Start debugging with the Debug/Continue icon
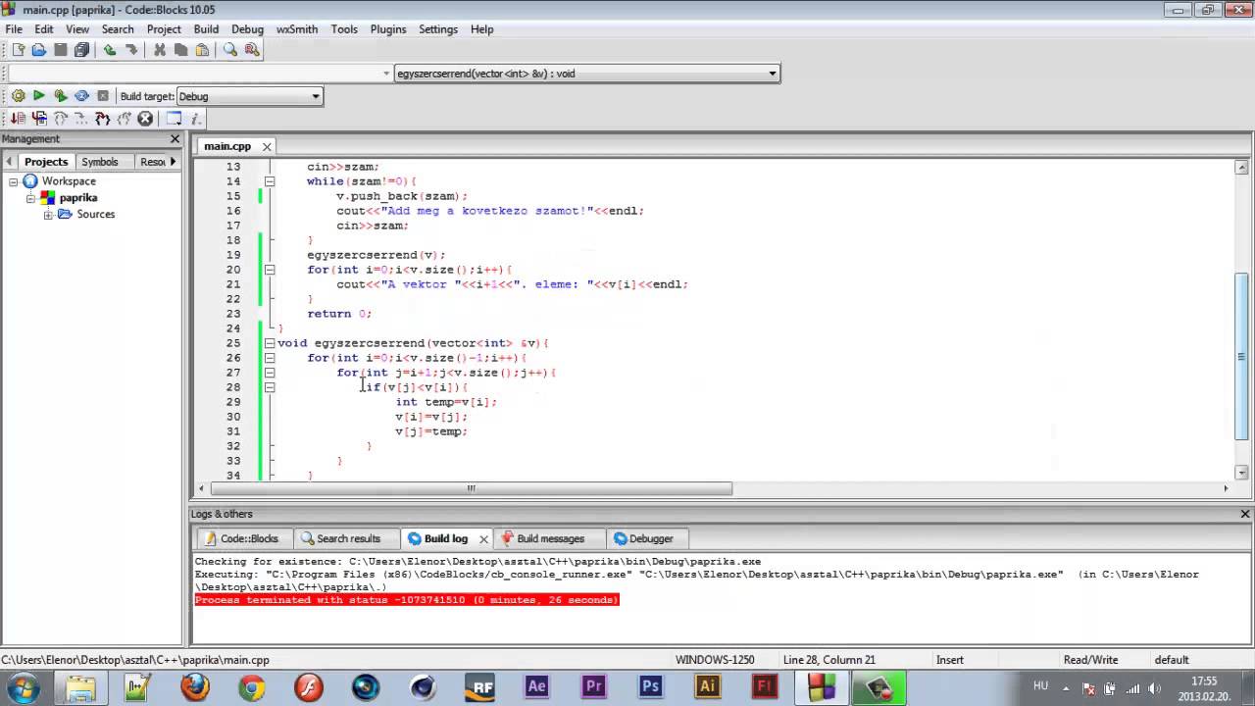Screen dimensions: 1255x706 point(18,119)
